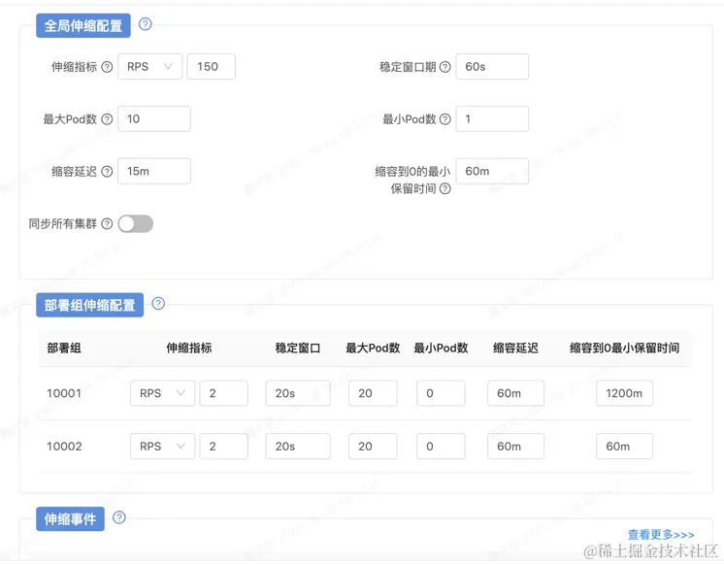The height and width of the screenshot is (565, 724).
Task: Click the 全局伸缩配置 section header
Action: point(83,25)
